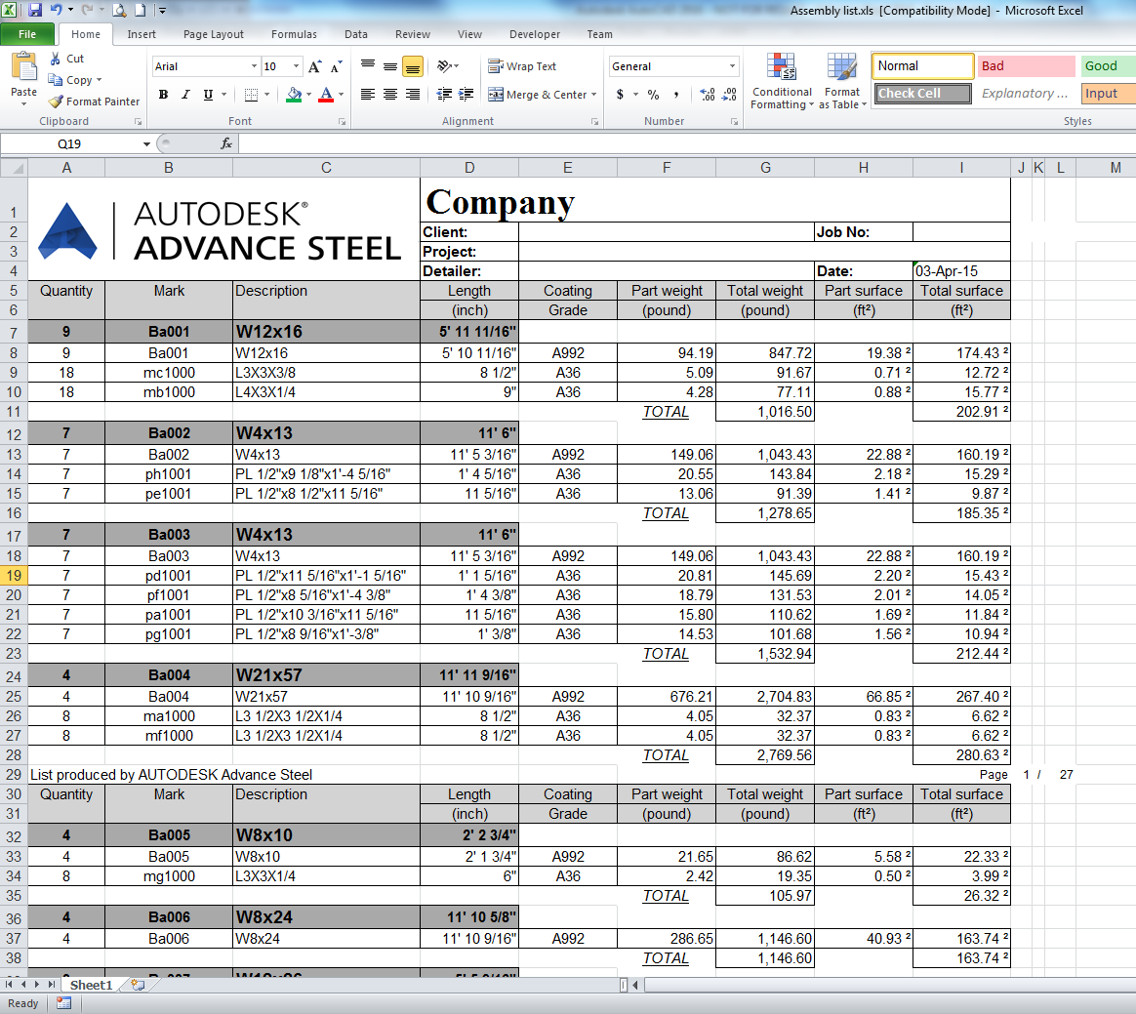This screenshot has width=1136, height=1014.
Task: Open the Number dialog launcher
Action: click(x=734, y=122)
